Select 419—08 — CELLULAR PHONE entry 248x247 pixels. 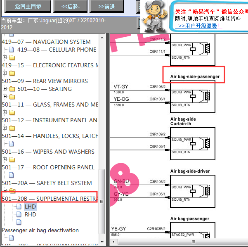[x=57, y=50]
